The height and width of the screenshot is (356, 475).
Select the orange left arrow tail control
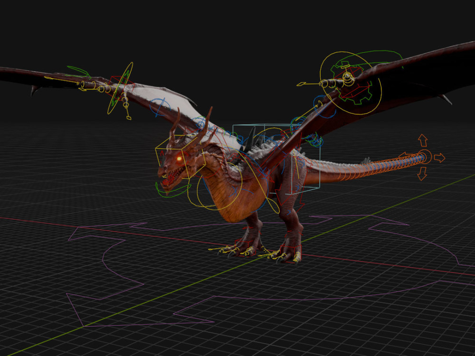click(x=406, y=156)
